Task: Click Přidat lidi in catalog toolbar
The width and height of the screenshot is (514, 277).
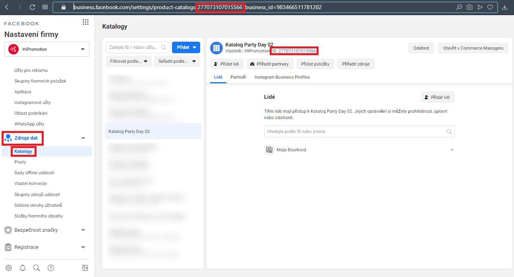Action: point(227,64)
